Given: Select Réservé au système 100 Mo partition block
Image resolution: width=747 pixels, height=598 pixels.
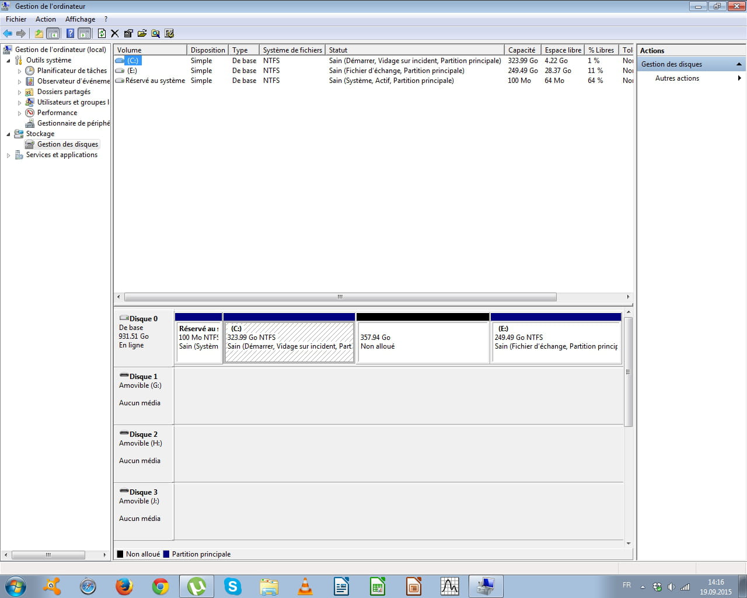Looking at the screenshot, I should (198, 338).
